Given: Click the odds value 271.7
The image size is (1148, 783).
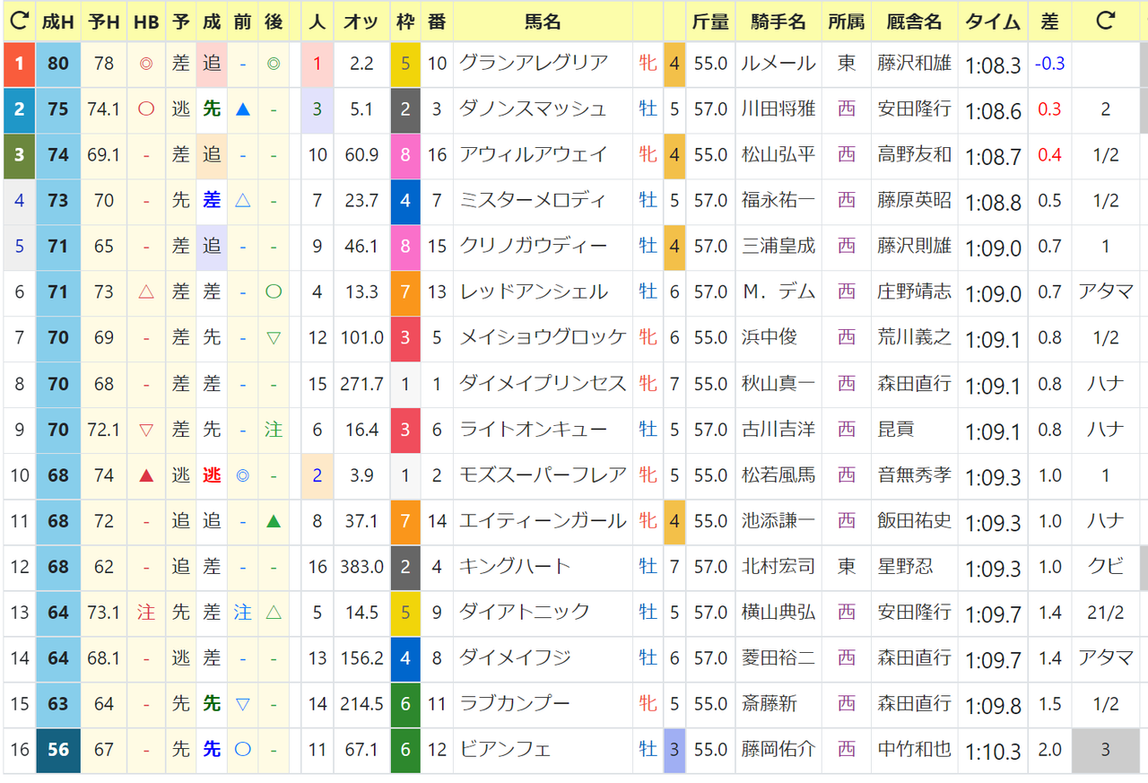Looking at the screenshot, I should coord(361,384).
